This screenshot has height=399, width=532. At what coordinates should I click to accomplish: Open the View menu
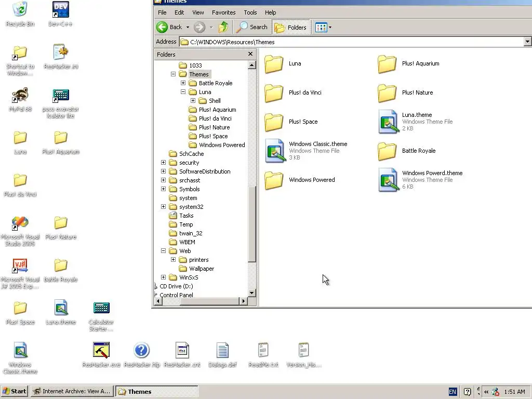pos(198,12)
